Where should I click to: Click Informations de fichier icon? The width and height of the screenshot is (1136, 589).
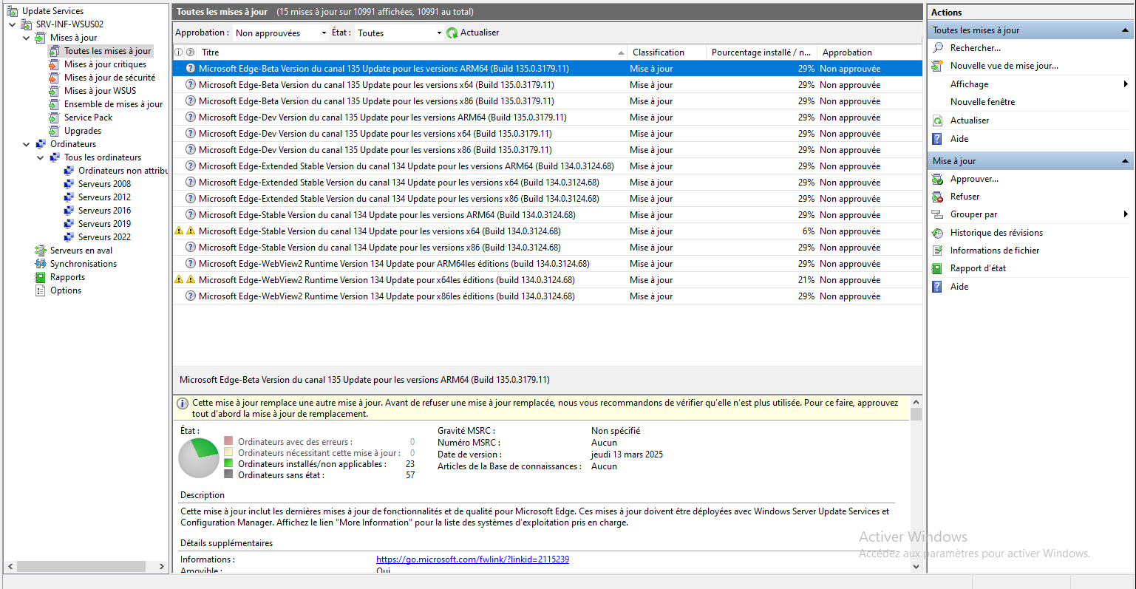point(938,251)
